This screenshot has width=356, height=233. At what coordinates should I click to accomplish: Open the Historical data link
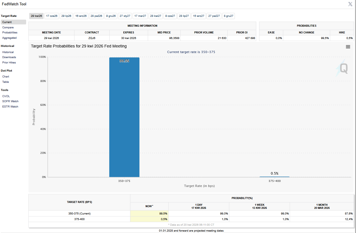coord(8,52)
